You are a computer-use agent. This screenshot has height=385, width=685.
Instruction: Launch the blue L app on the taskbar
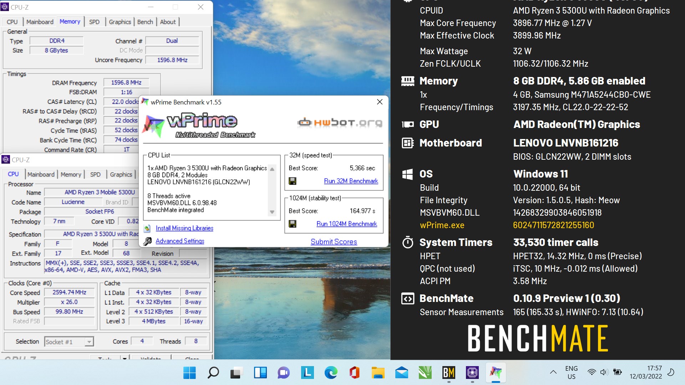pos(307,373)
